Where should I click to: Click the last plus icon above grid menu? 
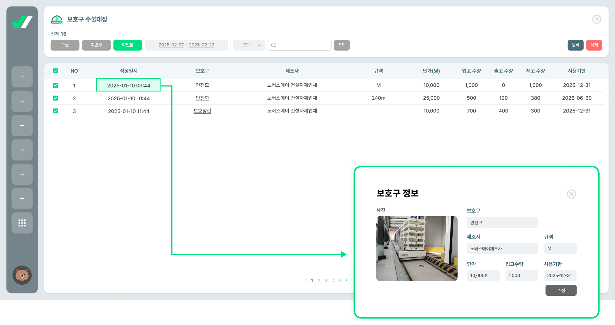22,199
